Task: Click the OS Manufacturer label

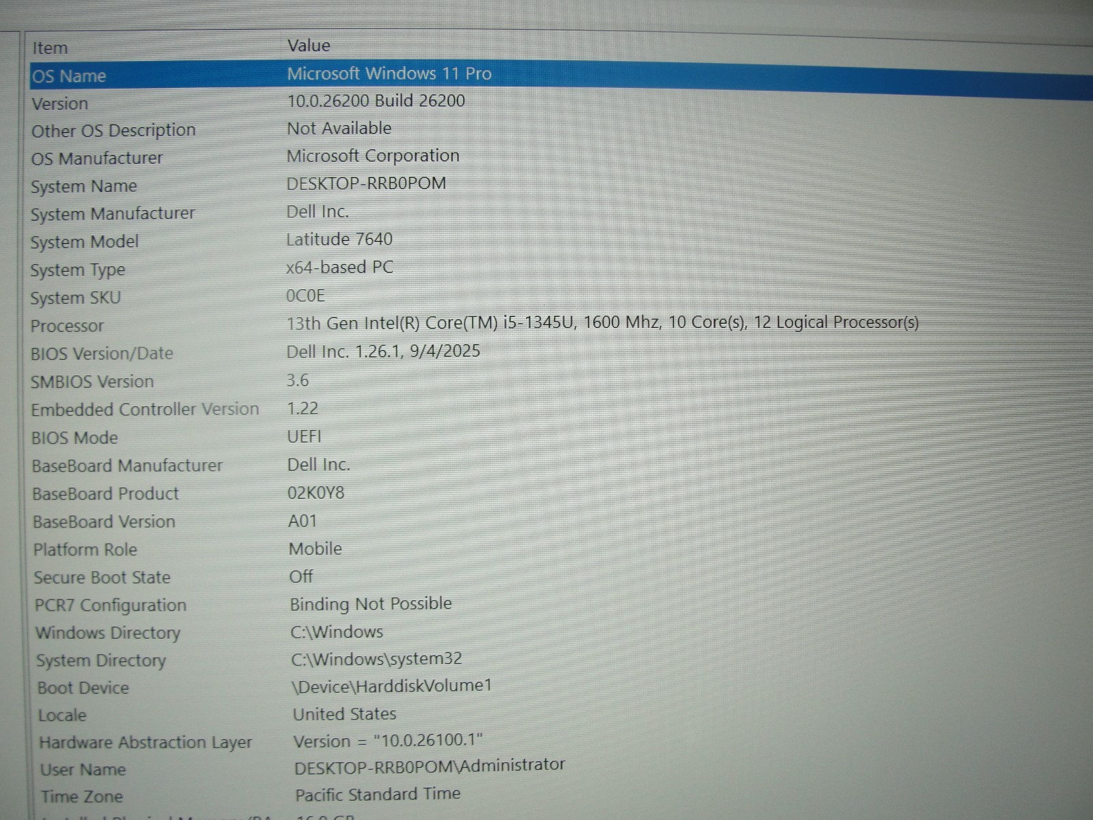Action: pyautogui.click(x=97, y=159)
